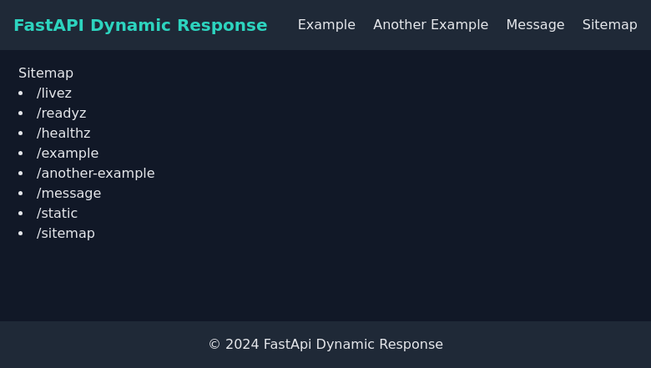Open the /livez sitemap entry
Screen dimensions: 651x368
coord(54,93)
